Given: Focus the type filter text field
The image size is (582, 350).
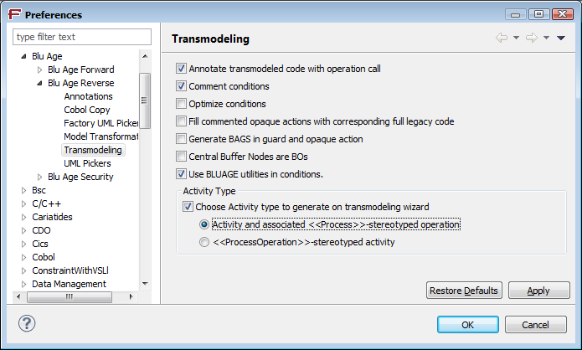Looking at the screenshot, I should pos(82,37).
